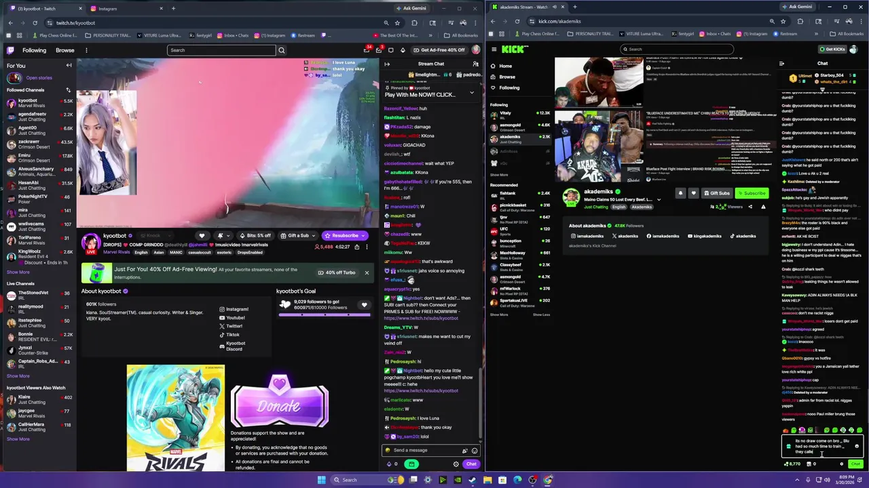869x488 pixels.
Task: Open File Explorer from the taskbar
Action: tap(487, 480)
